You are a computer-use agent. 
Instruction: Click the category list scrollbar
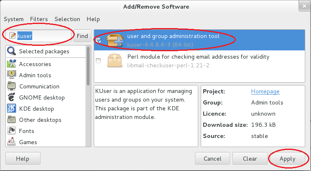click(x=88, y=66)
